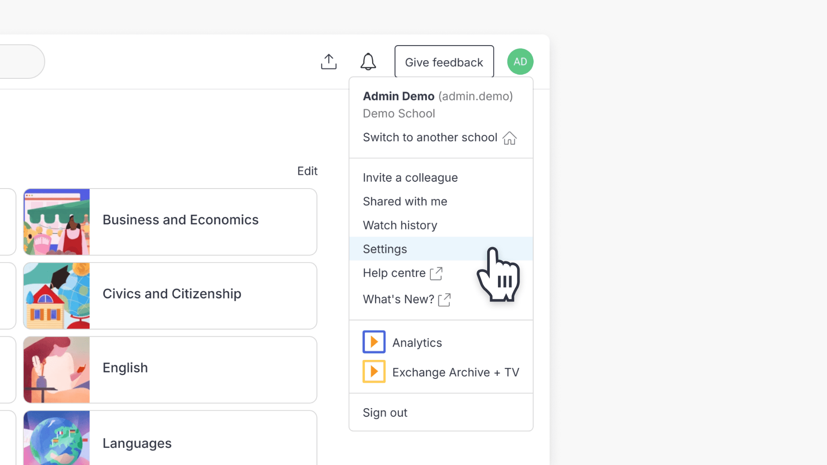
Task: Click Sign out at the menu bottom
Action: click(385, 412)
